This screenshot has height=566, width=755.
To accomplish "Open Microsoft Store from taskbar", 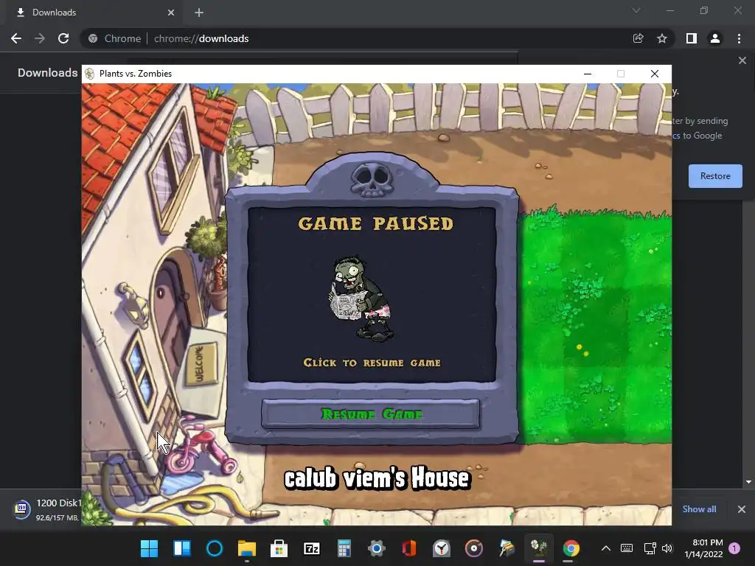I will pos(279,548).
